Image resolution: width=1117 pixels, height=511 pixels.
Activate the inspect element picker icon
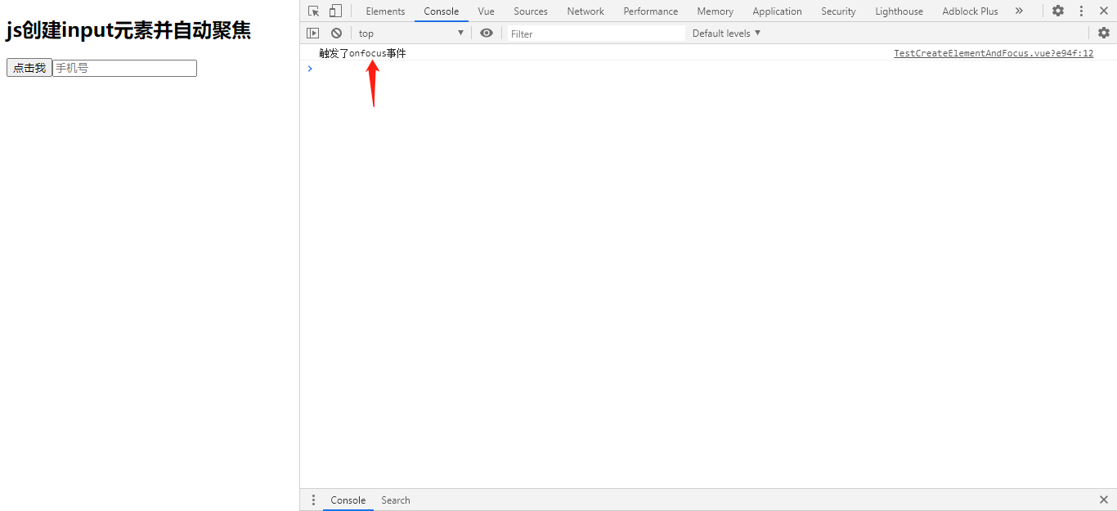[x=313, y=11]
